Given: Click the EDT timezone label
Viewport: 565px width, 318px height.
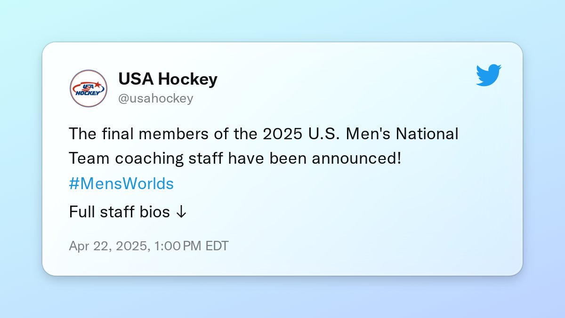Looking at the screenshot, I should coord(217,246).
